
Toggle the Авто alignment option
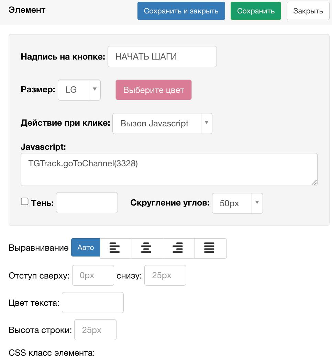coord(86,248)
